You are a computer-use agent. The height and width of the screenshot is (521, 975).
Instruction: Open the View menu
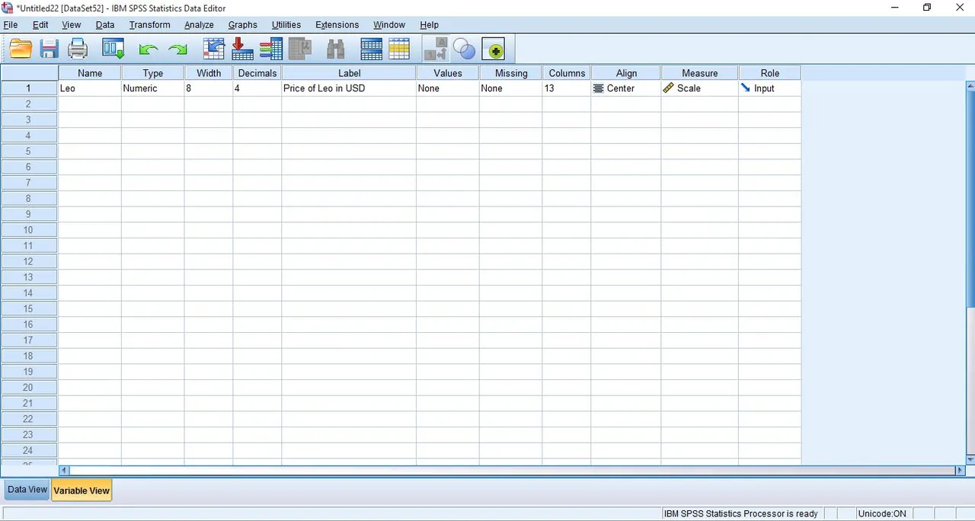click(72, 24)
